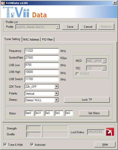118x150 pixels.
Task: Click the fourth Motor byte field
Action: [x=59, y=113]
